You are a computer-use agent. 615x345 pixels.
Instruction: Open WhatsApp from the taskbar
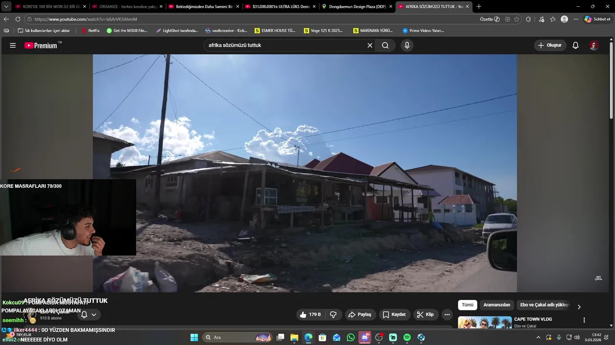coord(351,337)
